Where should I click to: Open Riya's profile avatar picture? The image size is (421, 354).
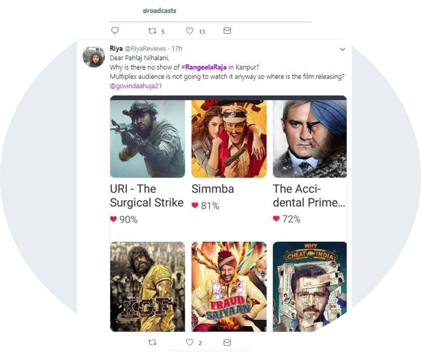pos(94,57)
